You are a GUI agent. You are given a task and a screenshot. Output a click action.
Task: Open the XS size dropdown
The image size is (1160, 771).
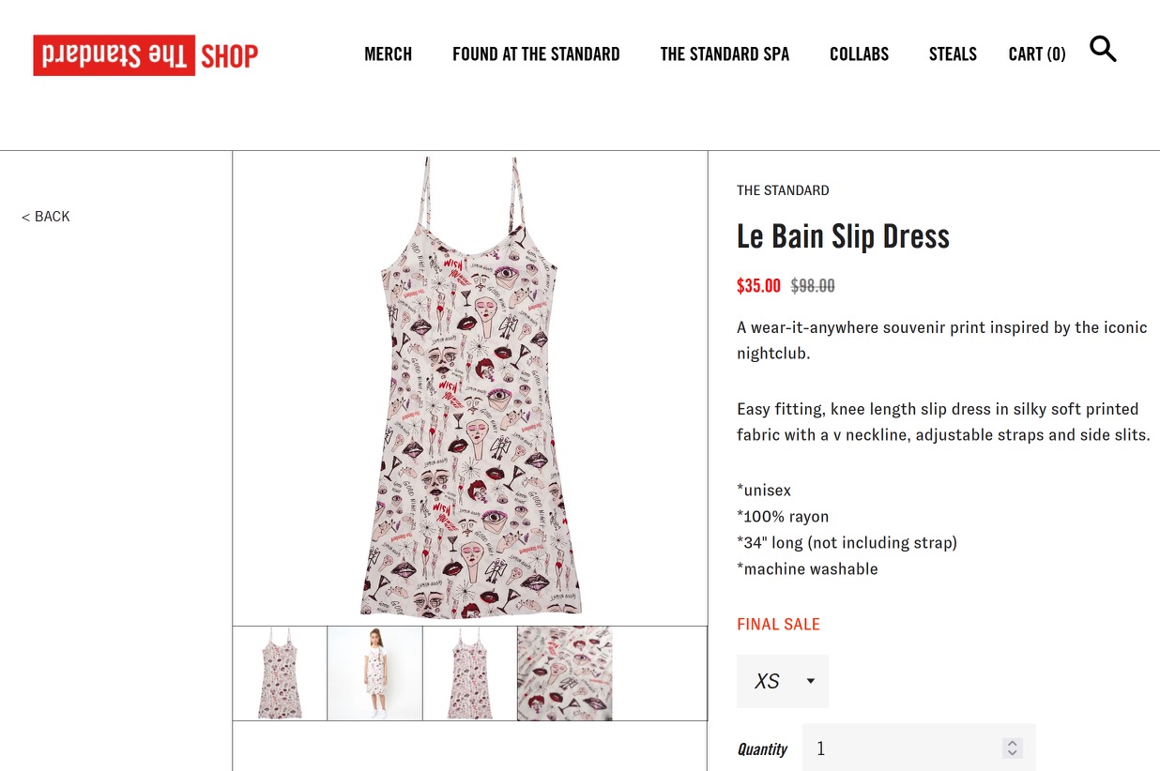pos(783,681)
